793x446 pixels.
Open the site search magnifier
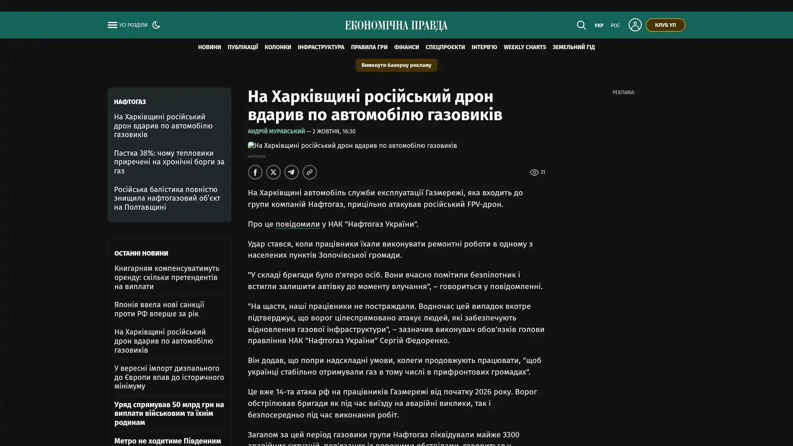pyautogui.click(x=581, y=25)
